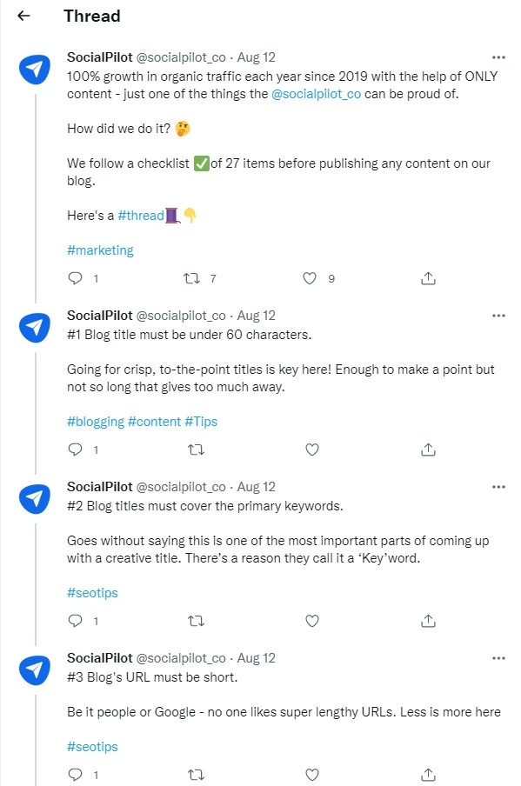Image resolution: width=521 pixels, height=786 pixels.
Task: Open the #marketing hashtag link
Action: 100,250
